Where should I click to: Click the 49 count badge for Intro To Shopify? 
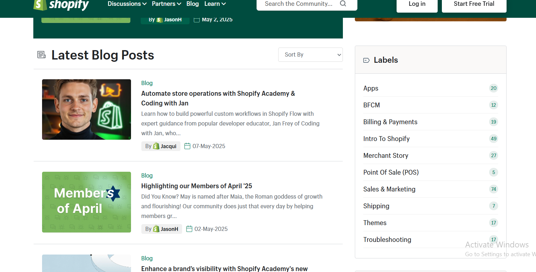coord(494,139)
